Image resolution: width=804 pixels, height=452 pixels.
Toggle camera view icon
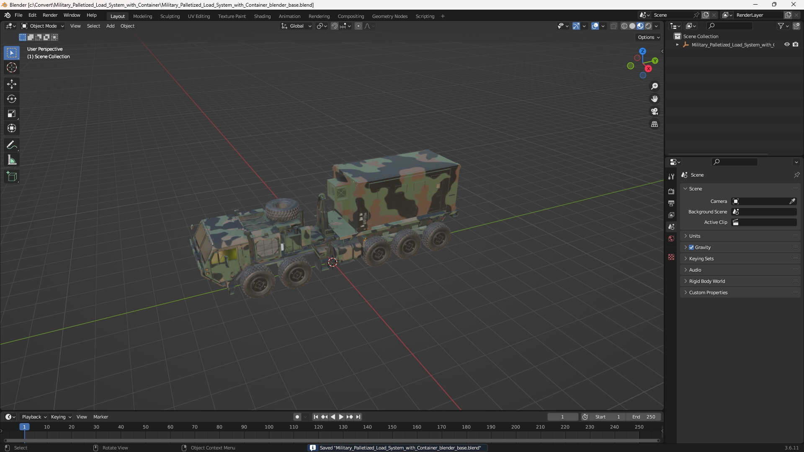(655, 111)
